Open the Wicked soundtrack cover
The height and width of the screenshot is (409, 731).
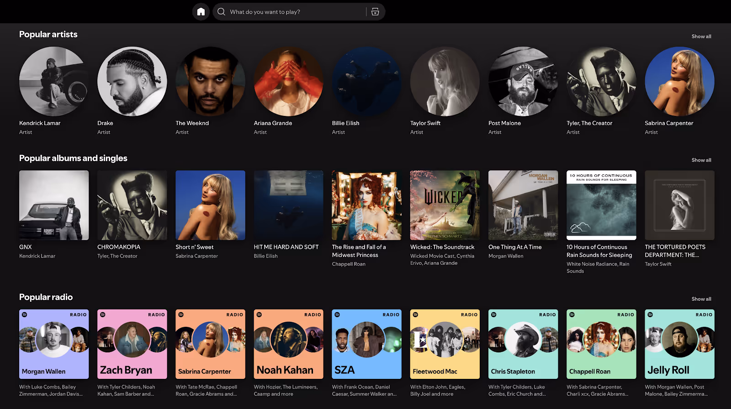coord(445,205)
